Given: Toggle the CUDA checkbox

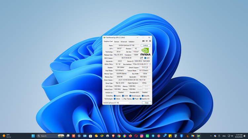Looking at the screenshot, I should point(123,96).
